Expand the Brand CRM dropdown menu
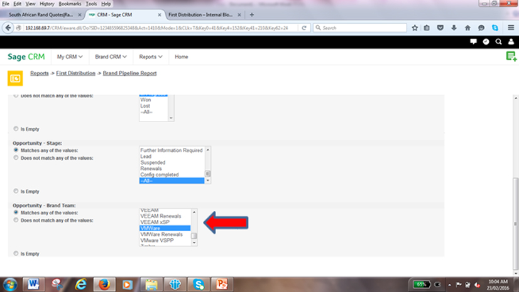The image size is (519, 292). tap(111, 57)
